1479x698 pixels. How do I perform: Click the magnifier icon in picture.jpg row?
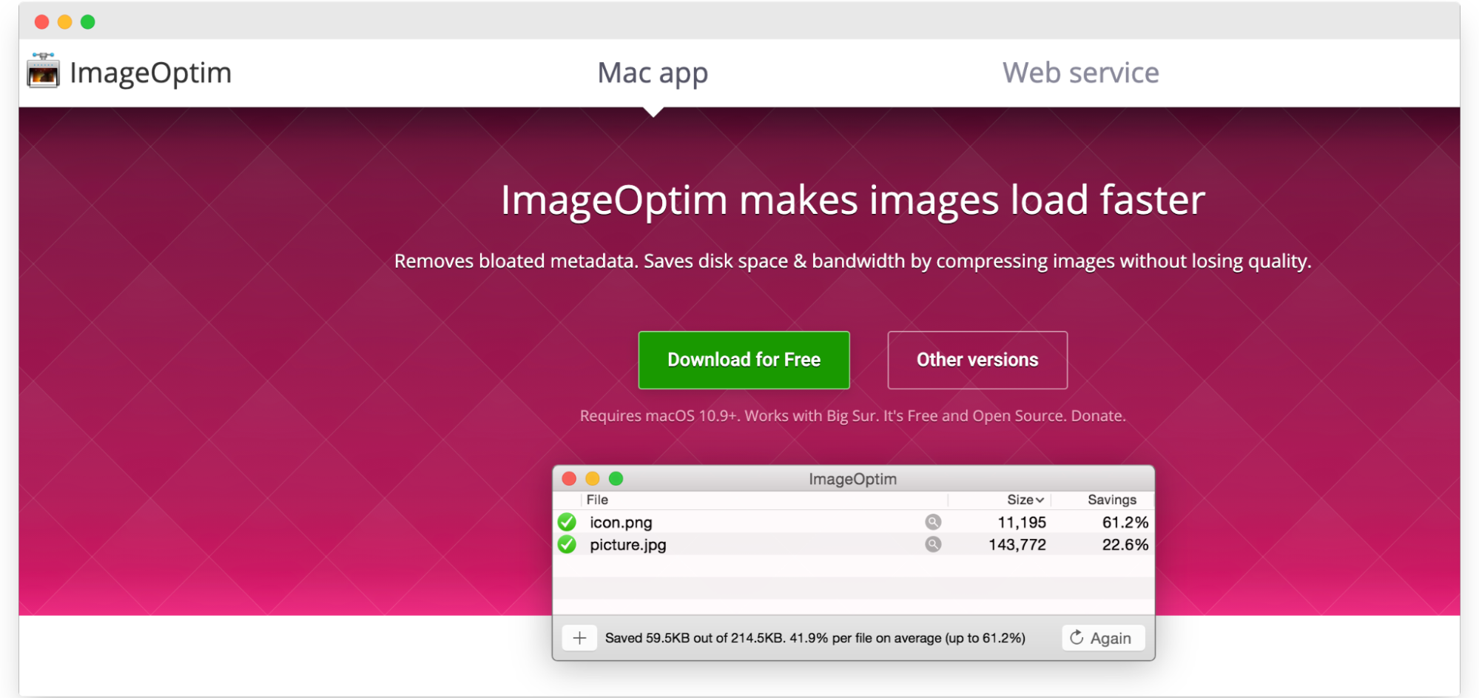[x=933, y=544]
